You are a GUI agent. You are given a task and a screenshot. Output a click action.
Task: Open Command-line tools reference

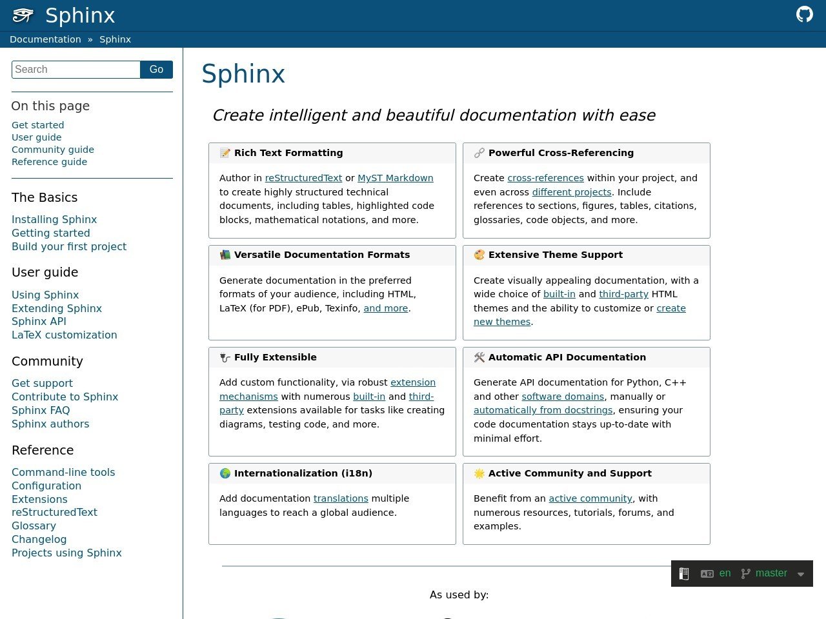[63, 473]
